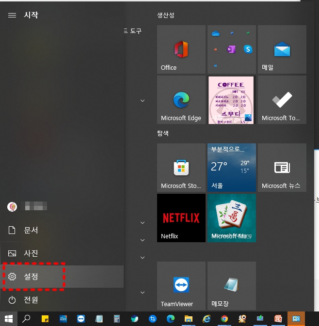Open the red screen-capture icon in taskbar
This screenshot has width=319, height=326.
[x=278, y=319]
